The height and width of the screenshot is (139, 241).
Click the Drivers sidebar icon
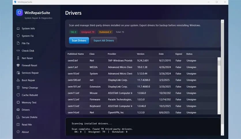[x=18, y=110]
